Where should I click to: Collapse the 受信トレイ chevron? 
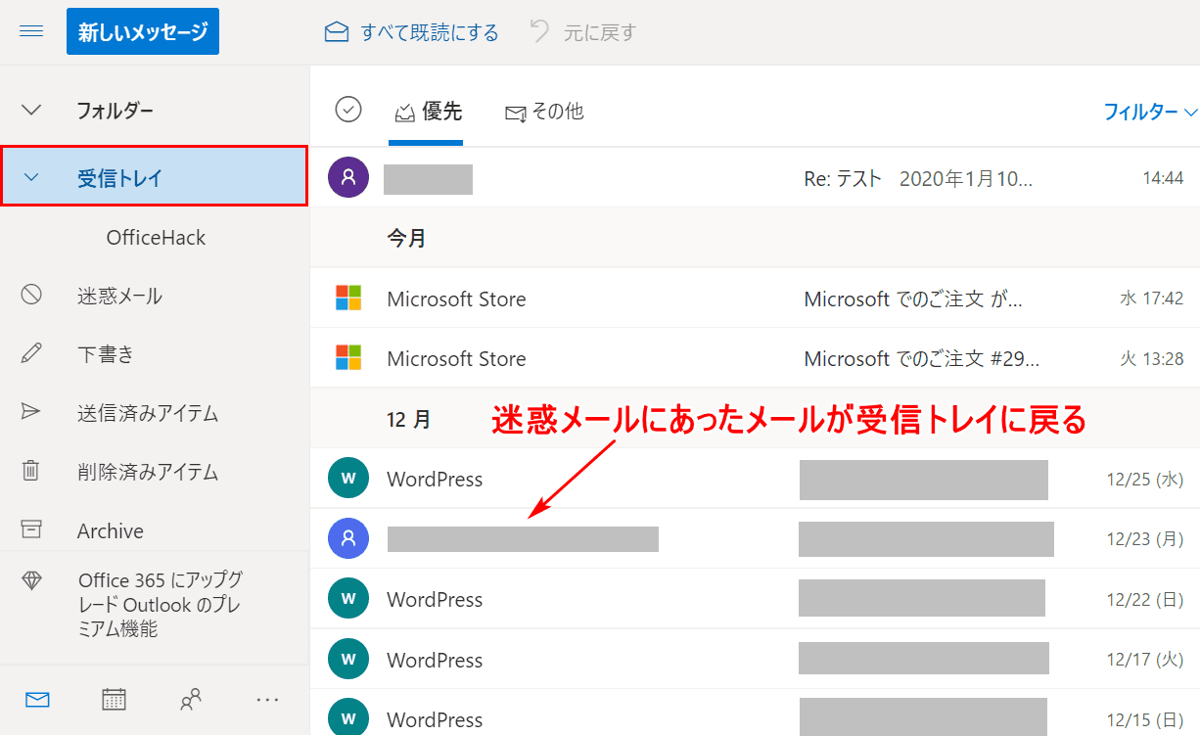click(31, 177)
